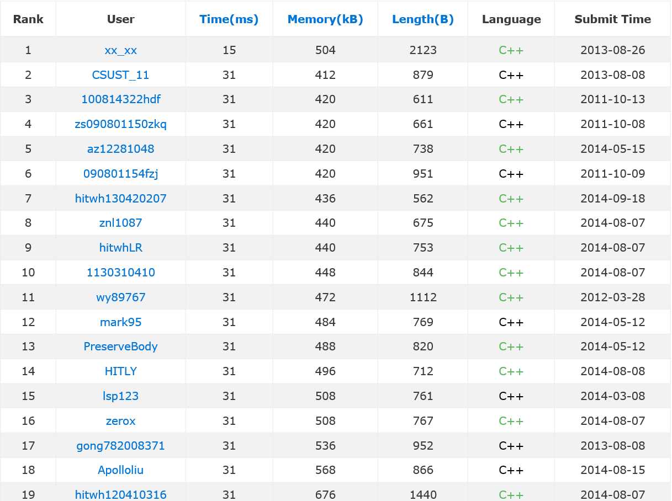Click lsp123's black C++ language cell
This screenshot has width=672, height=501.
(511, 396)
